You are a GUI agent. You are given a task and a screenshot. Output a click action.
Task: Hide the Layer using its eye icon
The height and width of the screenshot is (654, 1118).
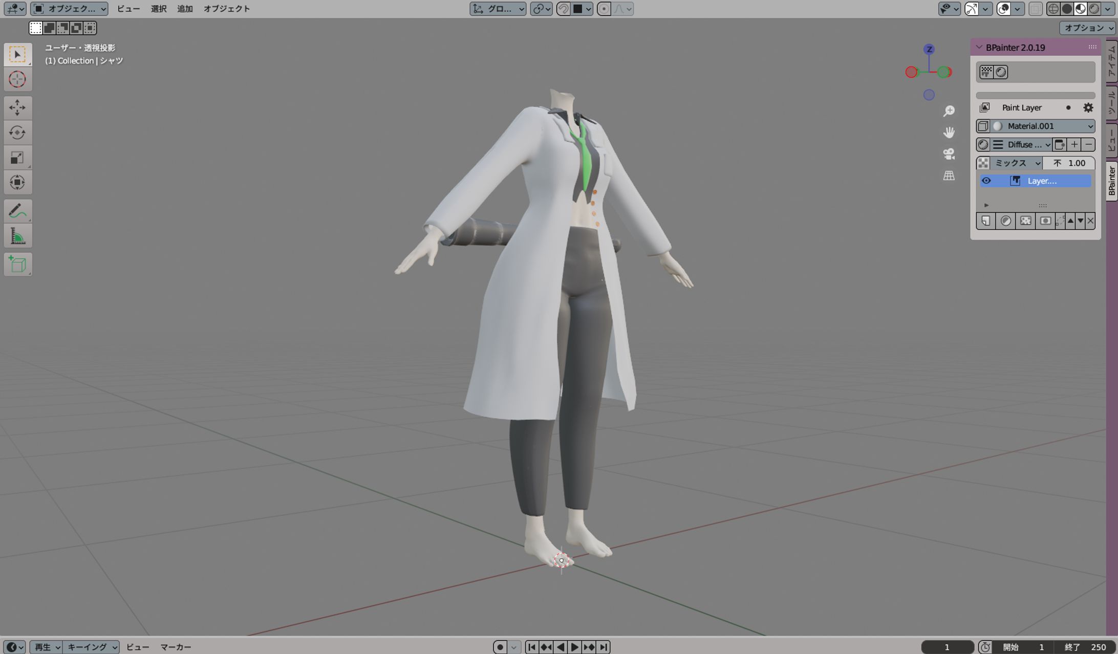(986, 181)
